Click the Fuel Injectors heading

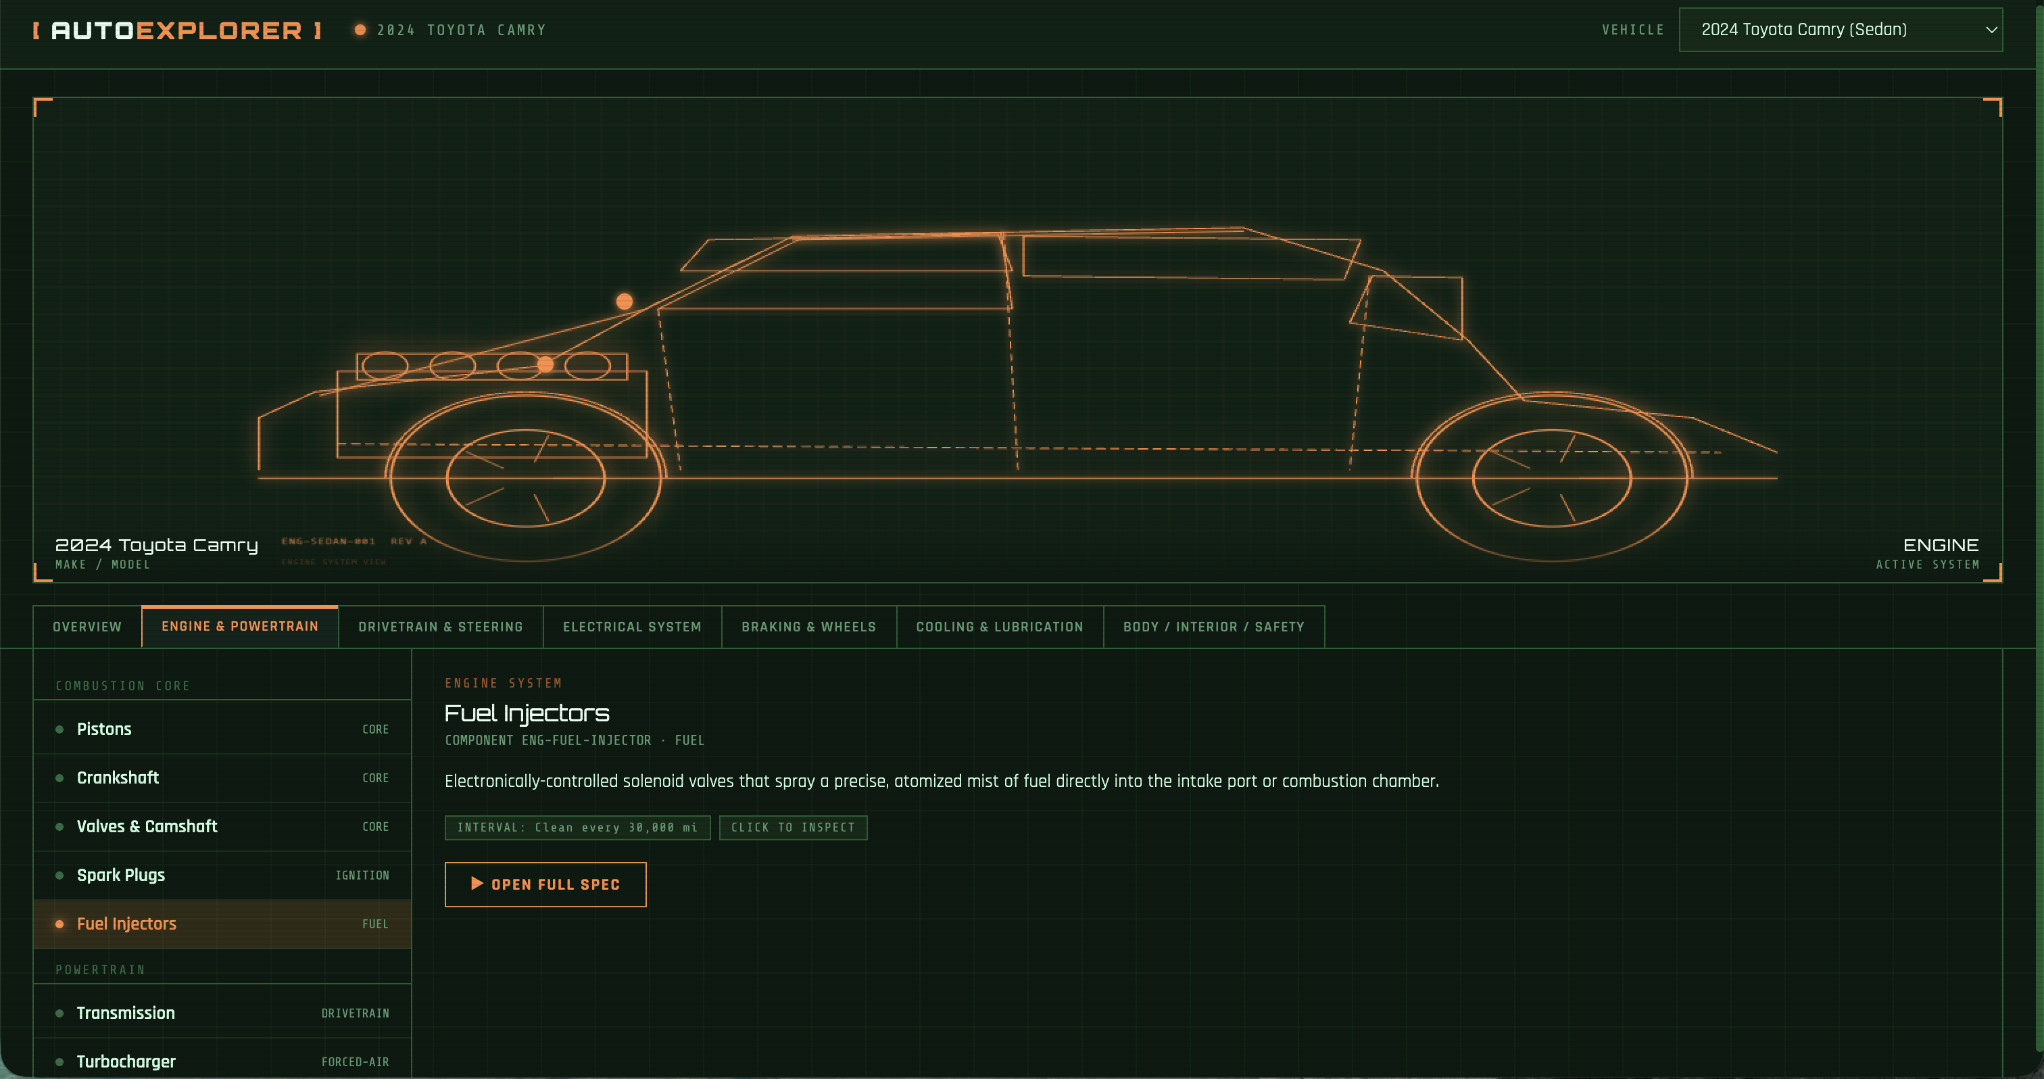pos(527,713)
